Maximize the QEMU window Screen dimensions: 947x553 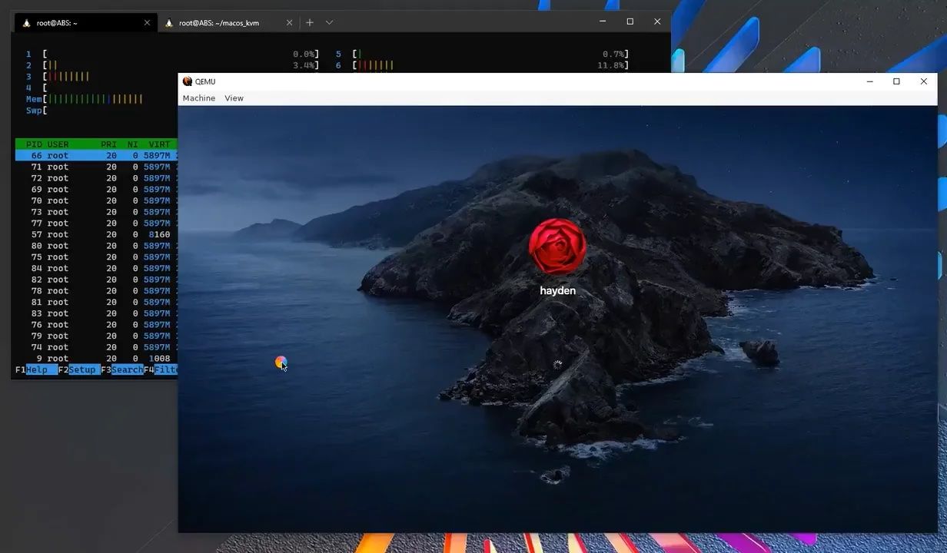tap(896, 81)
